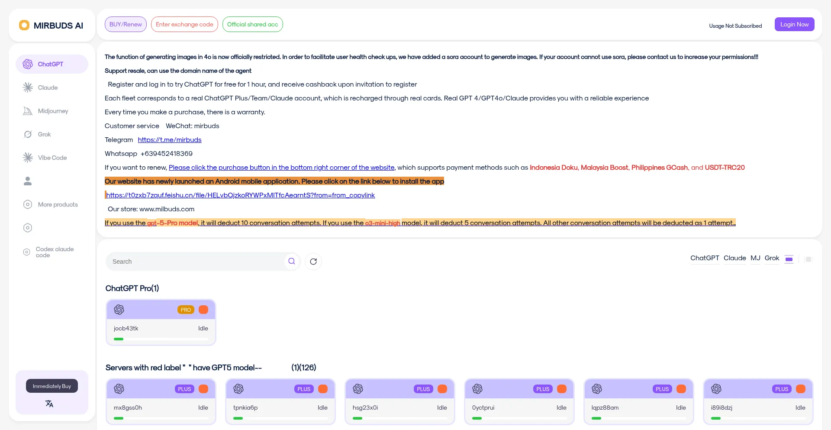
Task: Click the Login Now button
Action: tap(795, 24)
